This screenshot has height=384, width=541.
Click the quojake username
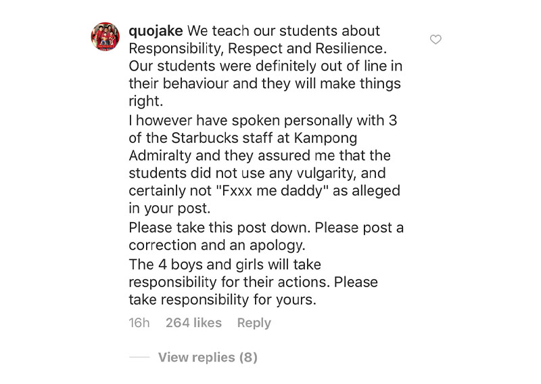tap(156, 31)
